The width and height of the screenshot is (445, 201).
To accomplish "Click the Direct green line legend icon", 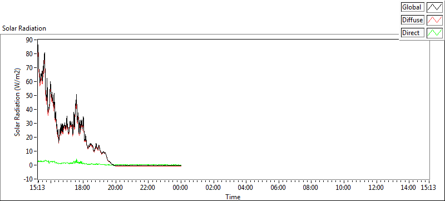I will pos(435,33).
